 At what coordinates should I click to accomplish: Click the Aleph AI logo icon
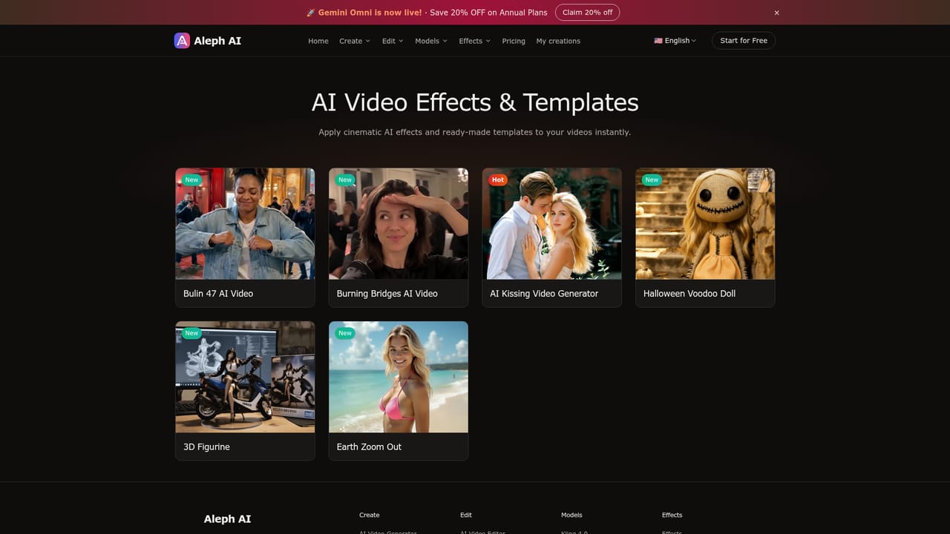[182, 41]
